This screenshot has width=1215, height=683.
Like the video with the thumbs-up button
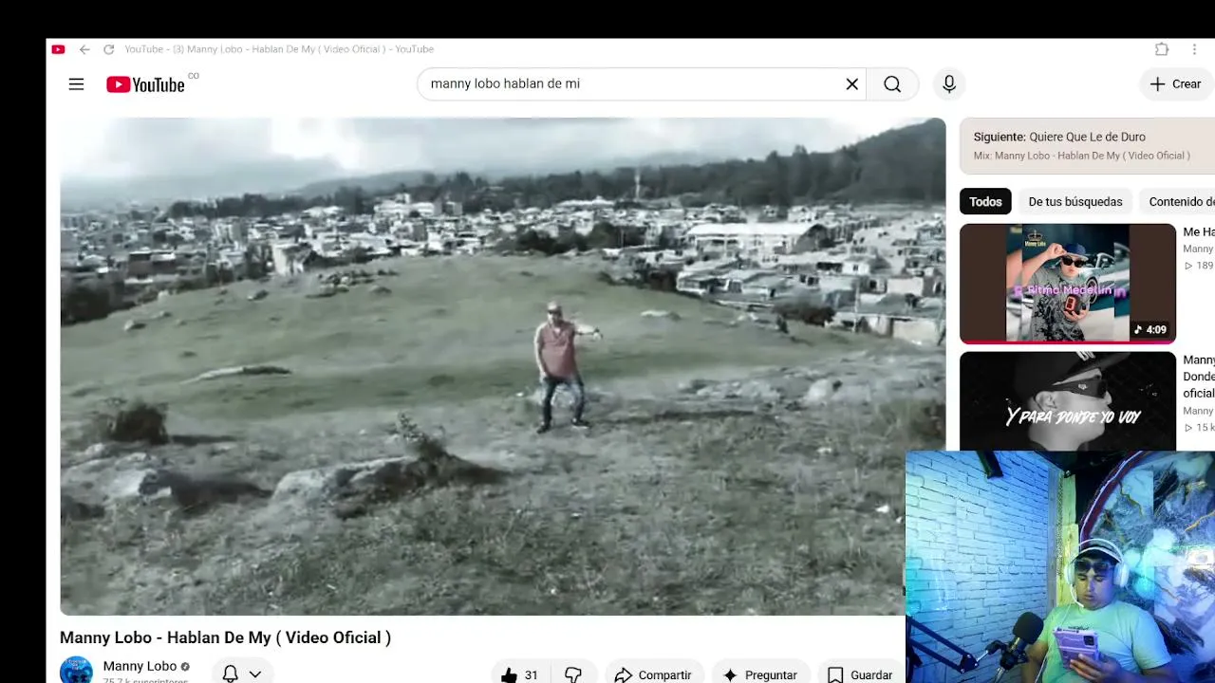(x=520, y=675)
